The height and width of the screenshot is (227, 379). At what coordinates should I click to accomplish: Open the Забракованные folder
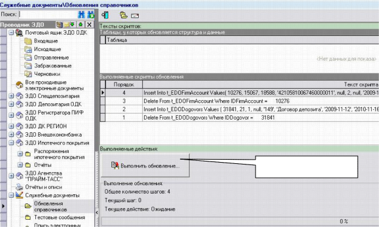tap(53, 66)
